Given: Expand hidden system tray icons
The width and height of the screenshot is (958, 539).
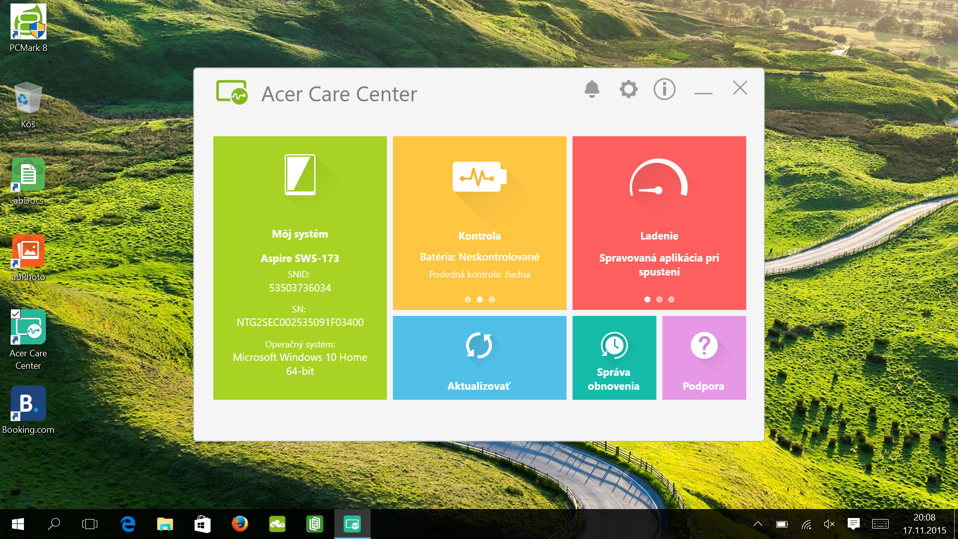Looking at the screenshot, I should 758,524.
